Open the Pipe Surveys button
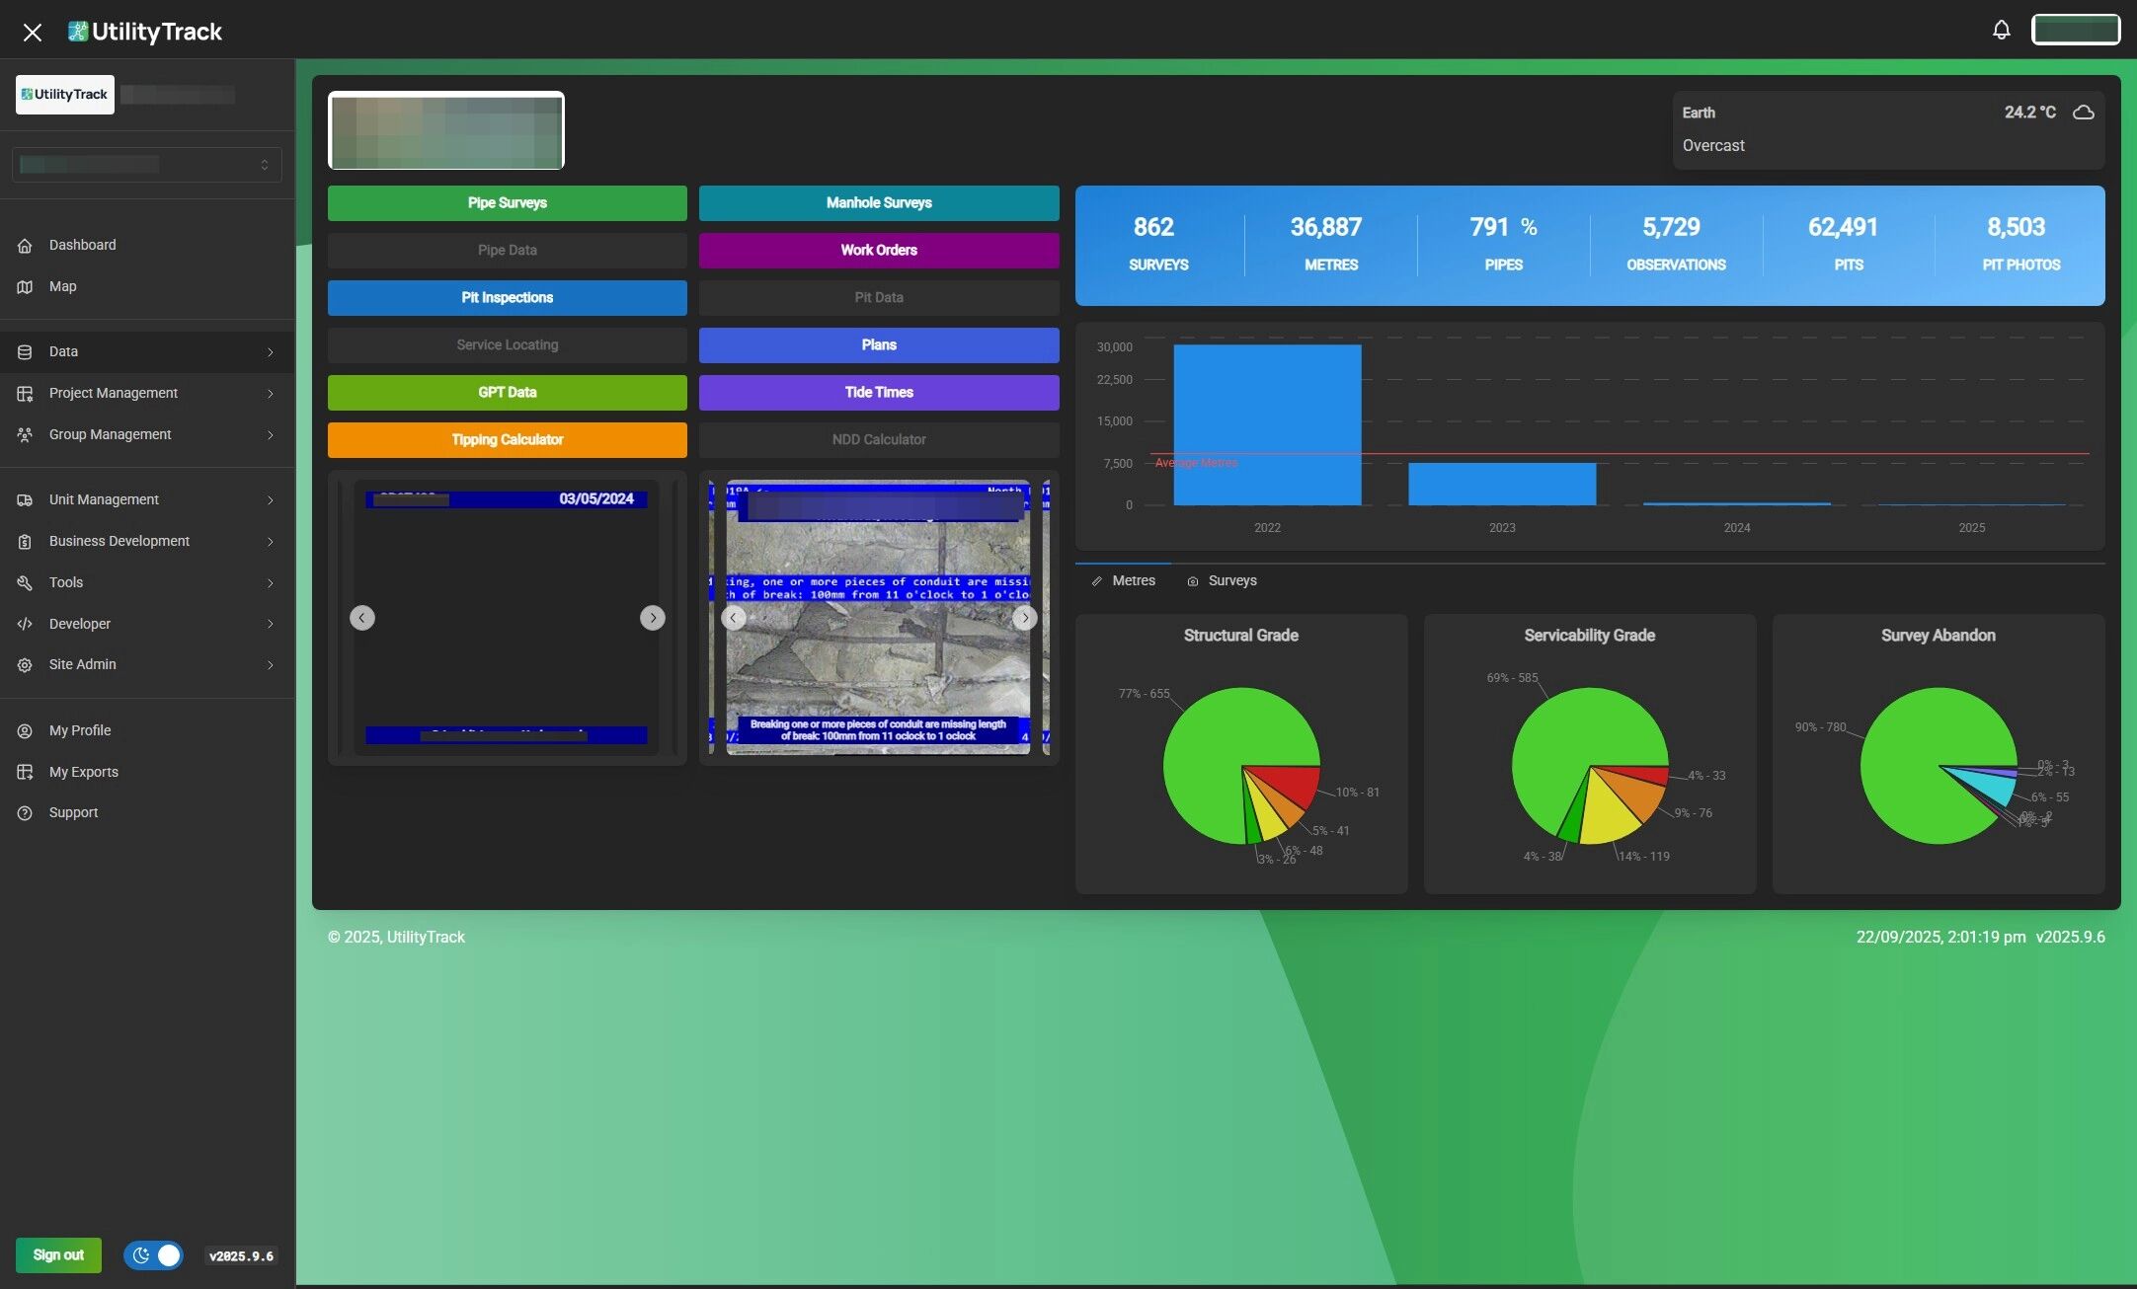 coord(507,203)
